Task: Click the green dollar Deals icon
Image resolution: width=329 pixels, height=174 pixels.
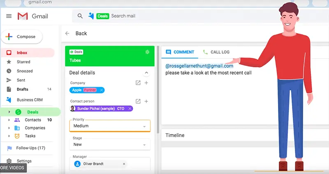Action: pyautogui.click(x=18, y=112)
